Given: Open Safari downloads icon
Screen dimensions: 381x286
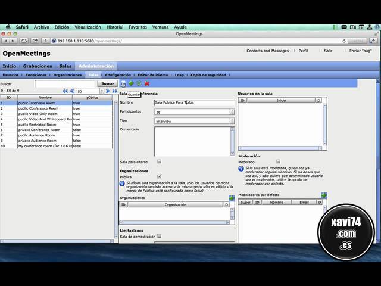Looking at the screenshot, I should (x=373, y=41).
